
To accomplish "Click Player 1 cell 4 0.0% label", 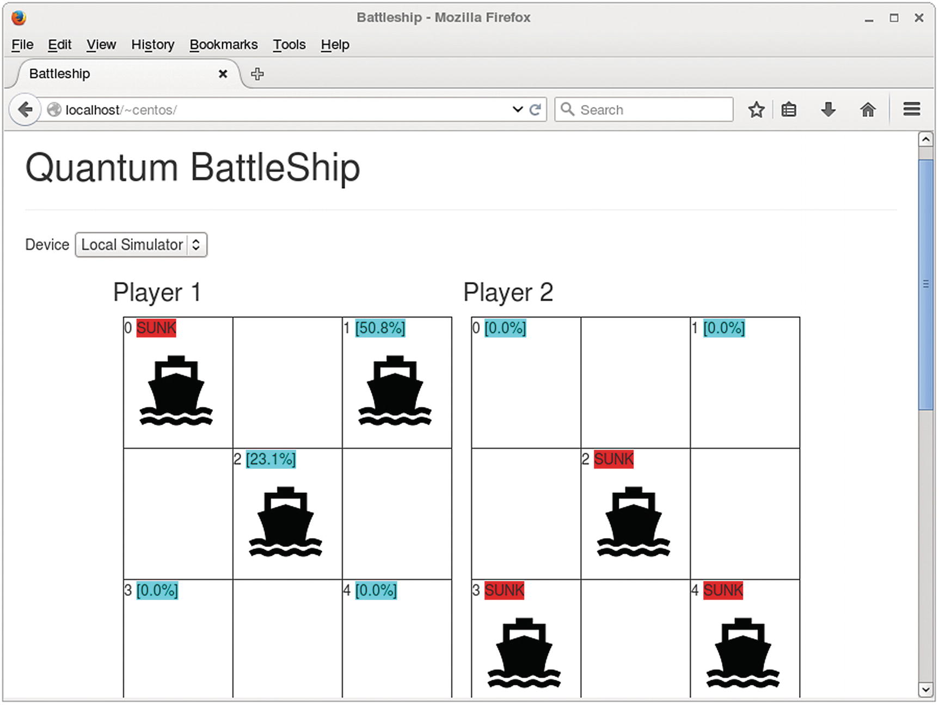I will [x=376, y=590].
